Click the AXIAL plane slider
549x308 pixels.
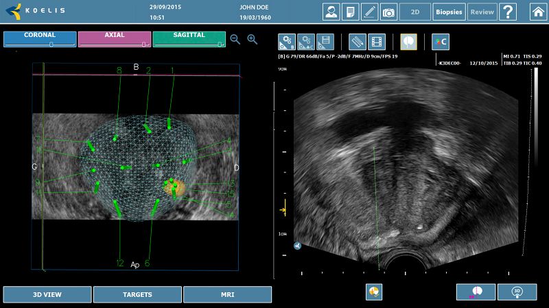[114, 39]
